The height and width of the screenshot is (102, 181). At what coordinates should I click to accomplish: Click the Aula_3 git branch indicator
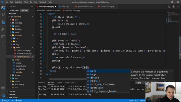click(x=6, y=101)
